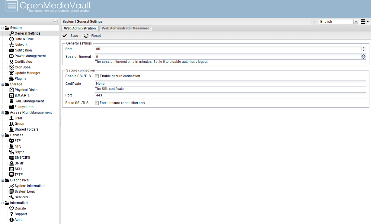Click the sidebar splitter collapse handle
Screen dimensions: 371x224
click(60, 121)
